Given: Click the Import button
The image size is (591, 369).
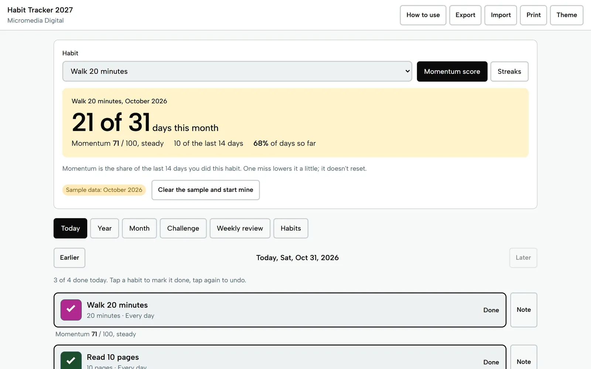Looking at the screenshot, I should (x=501, y=15).
